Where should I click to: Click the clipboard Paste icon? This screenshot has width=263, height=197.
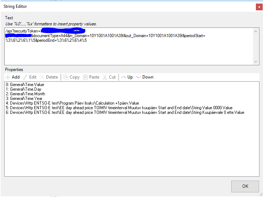85,77
